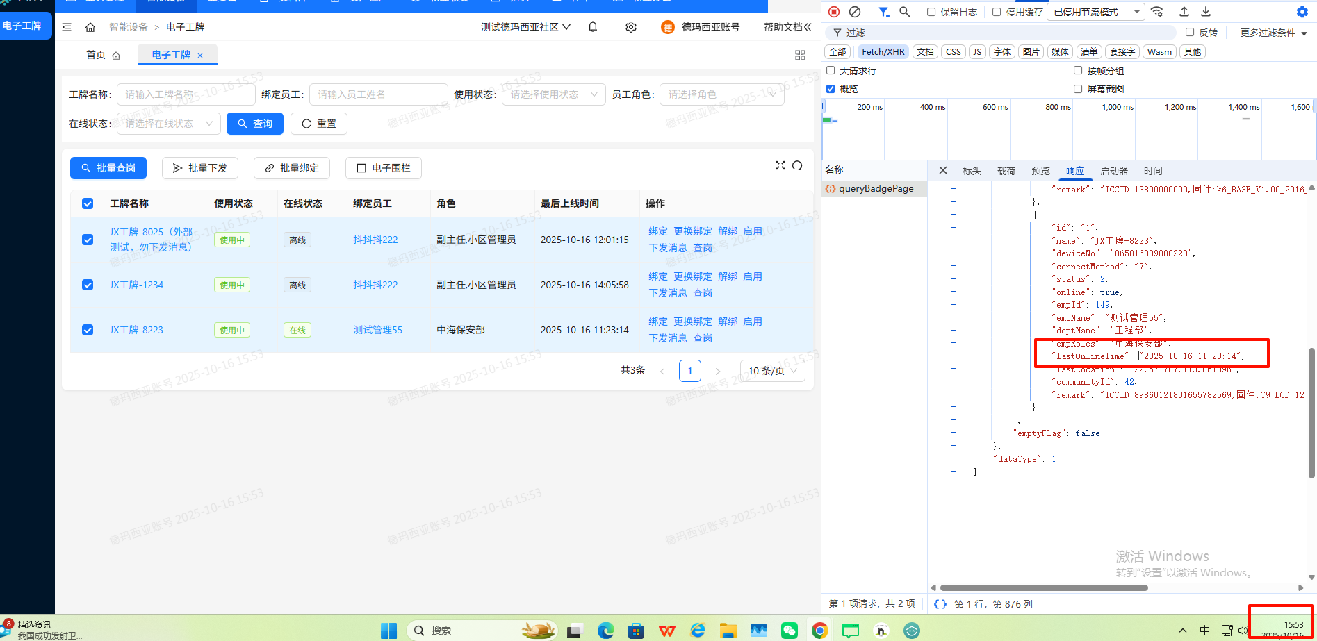The height and width of the screenshot is (641, 1317).
Task: Open the 10条/页 page size dropdown
Action: pyautogui.click(x=771, y=370)
